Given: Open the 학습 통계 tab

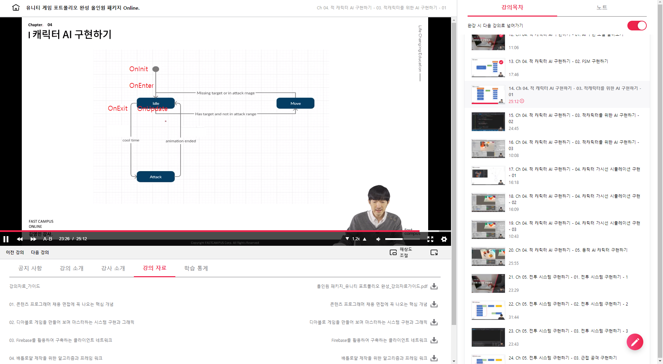Looking at the screenshot, I should [196, 268].
